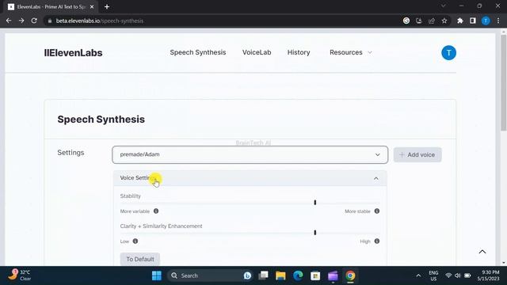This screenshot has width=507, height=285.
Task: Open the VoiceLab nav item
Action: click(x=257, y=52)
